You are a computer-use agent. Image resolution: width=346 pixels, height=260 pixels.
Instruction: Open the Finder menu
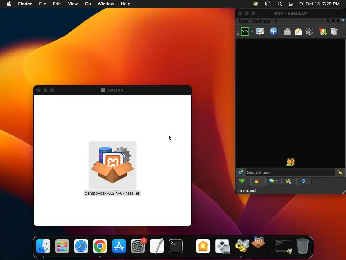(25, 4)
